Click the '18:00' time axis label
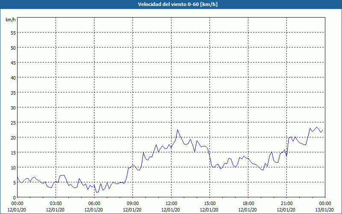The height and width of the screenshot is (214, 342). coord(248,204)
